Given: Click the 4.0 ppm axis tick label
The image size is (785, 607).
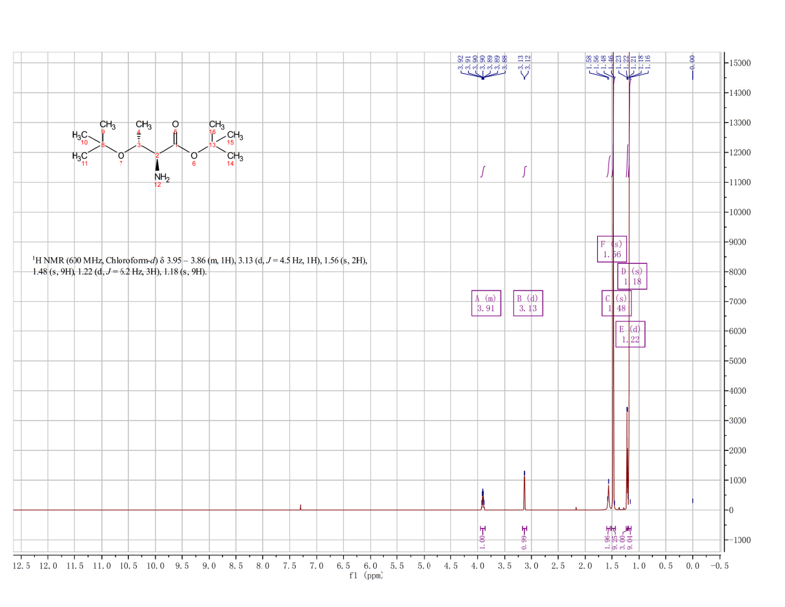Looking at the screenshot, I should (478, 566).
